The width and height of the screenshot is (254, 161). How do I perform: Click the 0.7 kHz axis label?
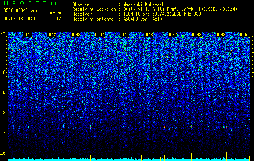pos(3,133)
